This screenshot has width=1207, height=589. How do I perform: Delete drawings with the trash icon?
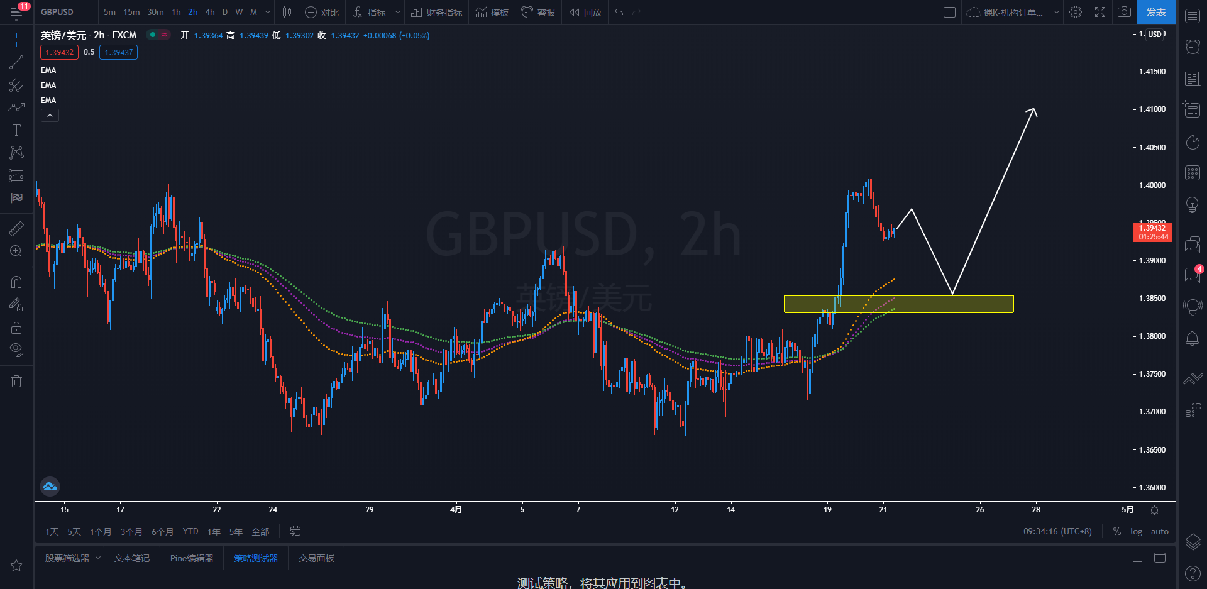[16, 381]
